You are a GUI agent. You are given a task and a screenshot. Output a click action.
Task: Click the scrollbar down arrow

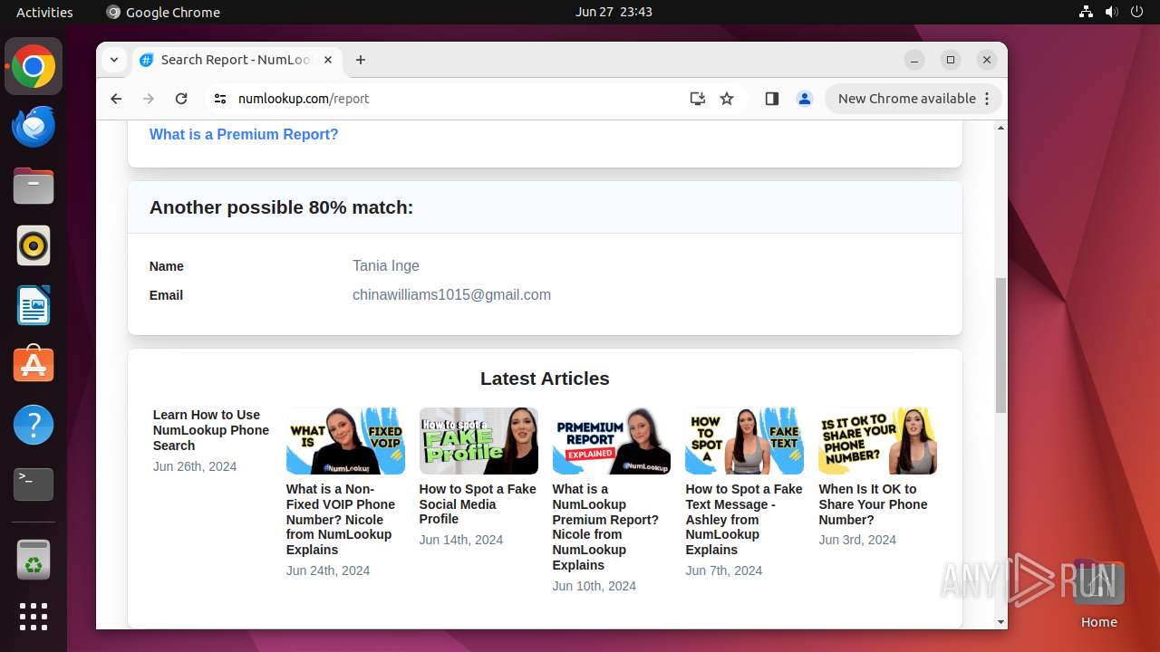1000,622
